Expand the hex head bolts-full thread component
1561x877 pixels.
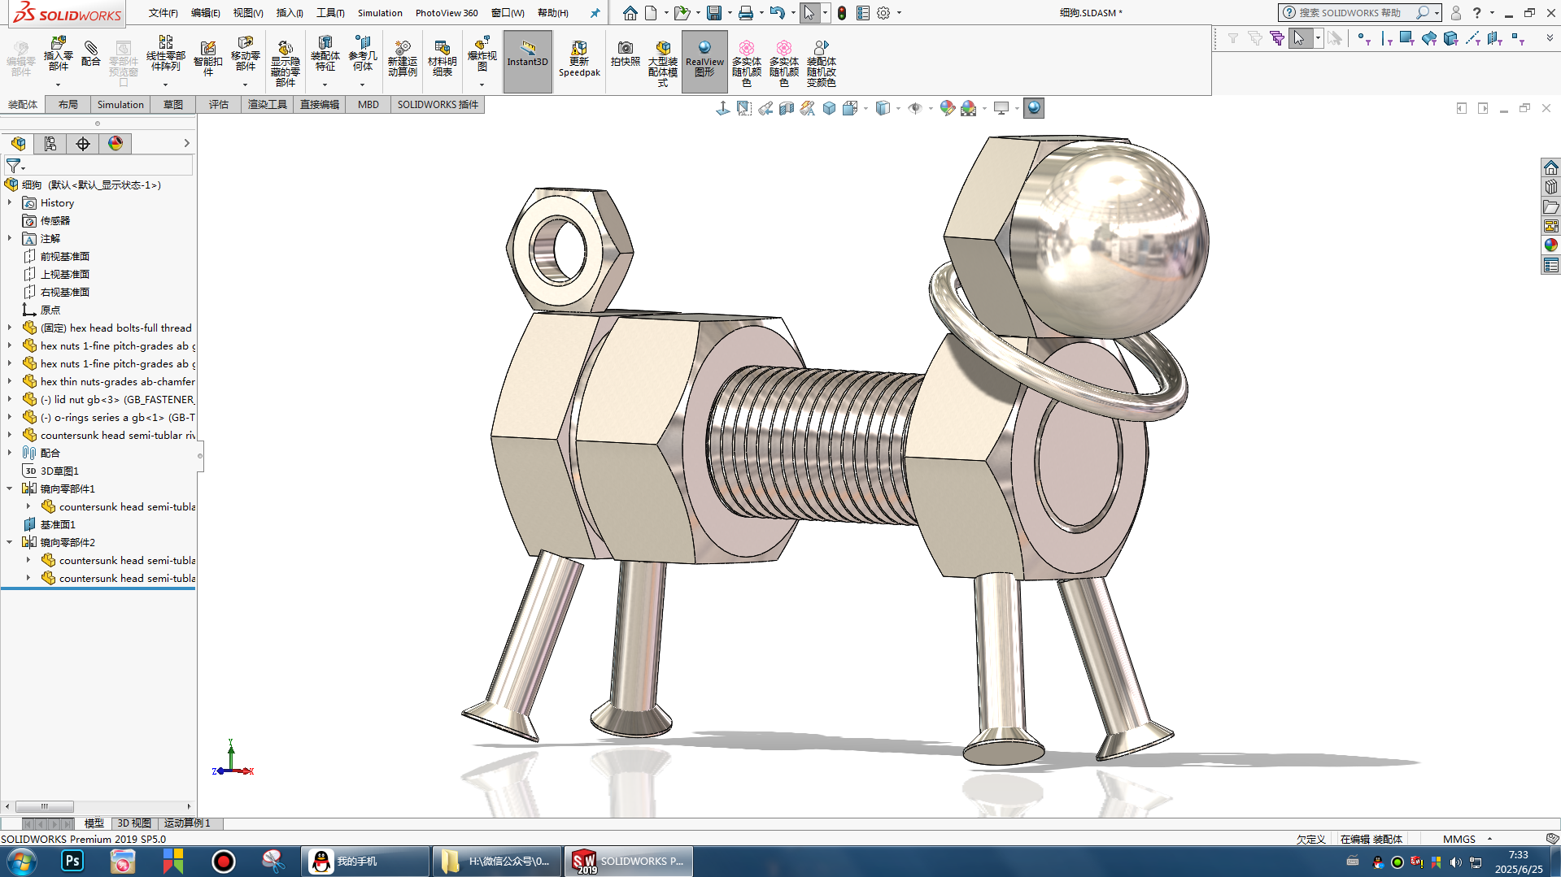(x=10, y=328)
